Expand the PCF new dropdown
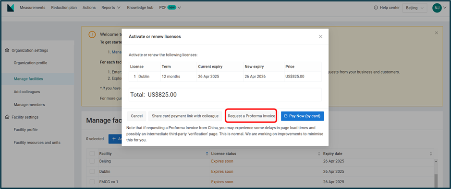 [170, 8]
